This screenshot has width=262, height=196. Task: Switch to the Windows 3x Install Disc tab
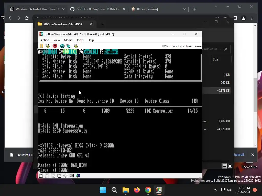pos(37,9)
